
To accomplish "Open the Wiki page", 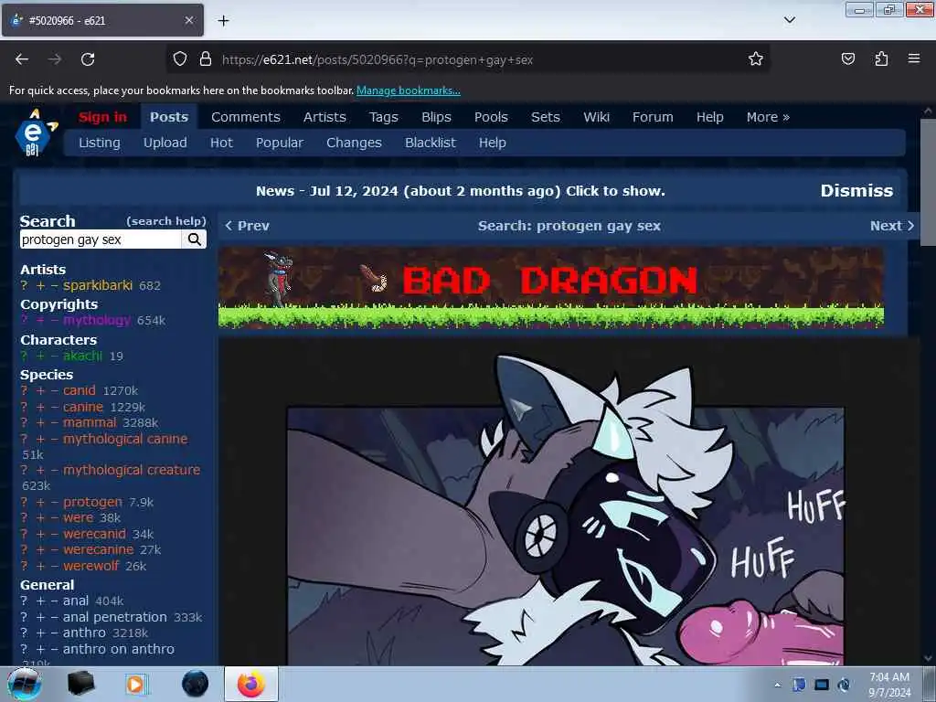I will click(x=596, y=117).
